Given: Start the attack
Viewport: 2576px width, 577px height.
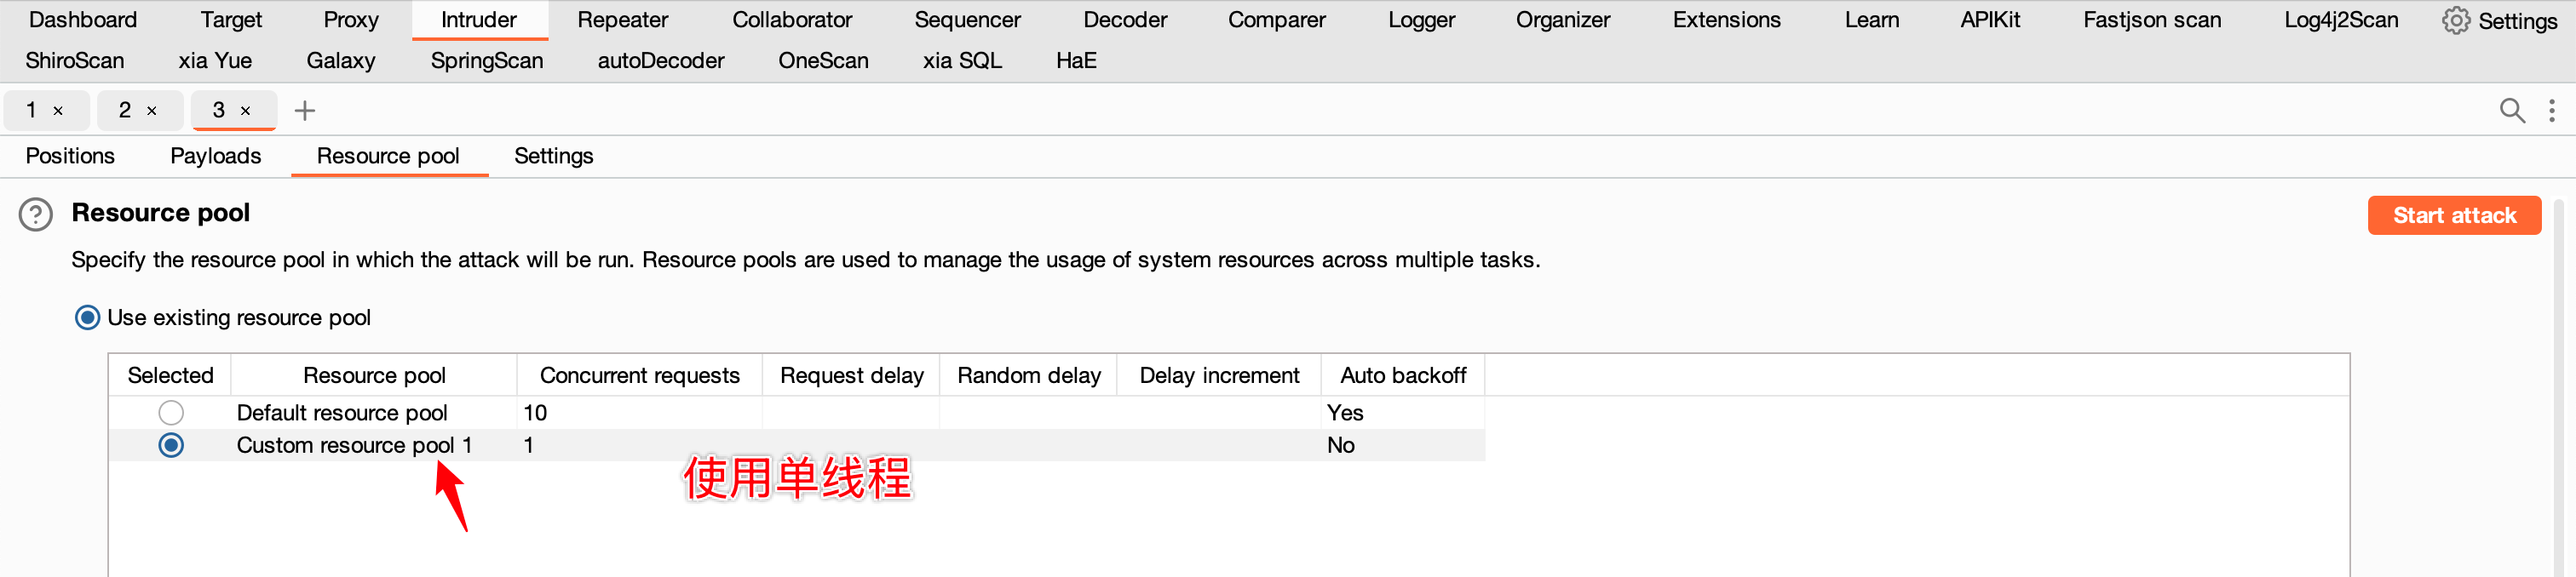Looking at the screenshot, I should [x=2454, y=215].
